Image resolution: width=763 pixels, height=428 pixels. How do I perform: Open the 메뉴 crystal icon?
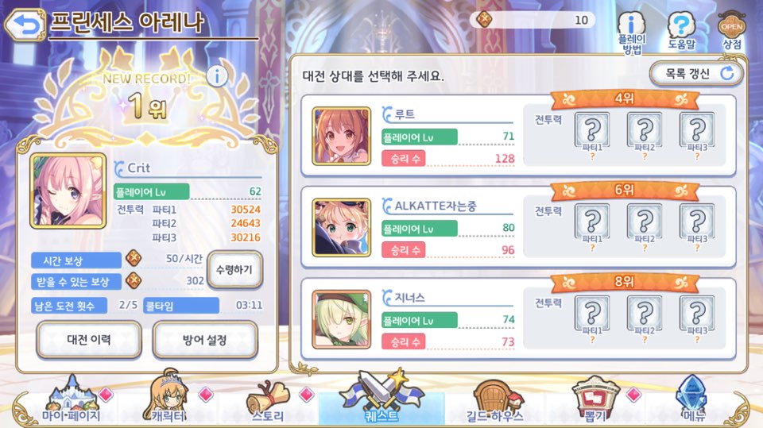click(x=692, y=399)
